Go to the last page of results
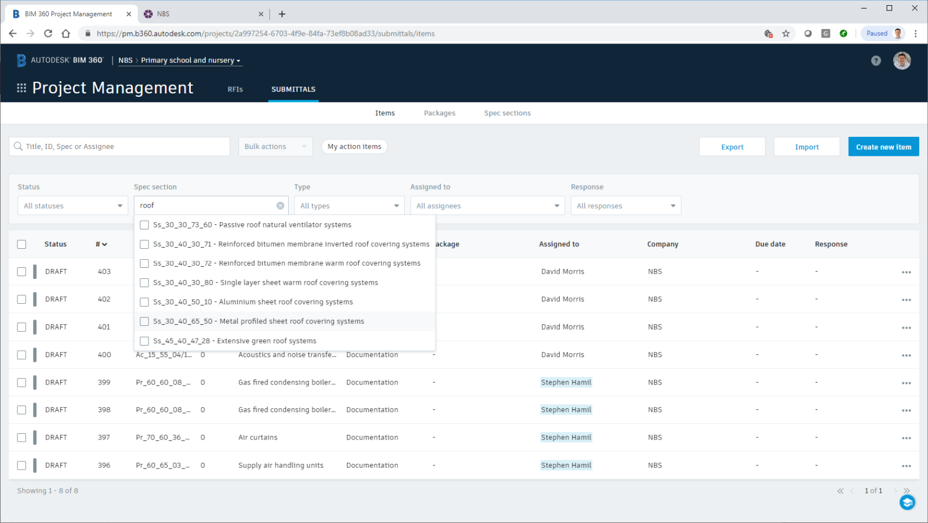 pyautogui.click(x=907, y=491)
